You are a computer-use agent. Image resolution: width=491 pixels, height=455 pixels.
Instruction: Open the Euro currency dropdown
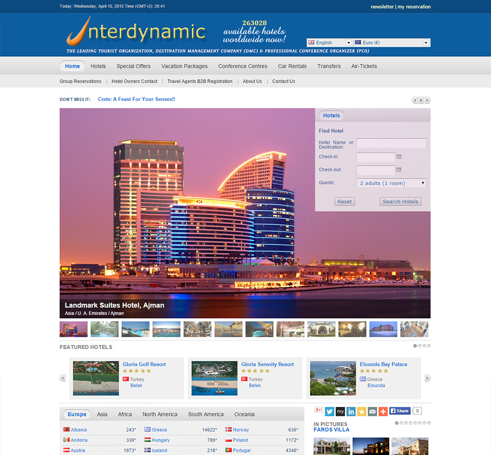tap(392, 43)
